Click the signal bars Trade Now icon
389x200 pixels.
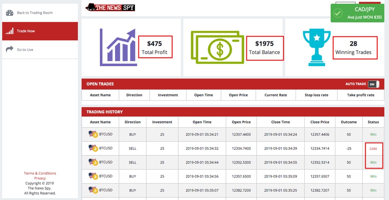pyautogui.click(x=9, y=31)
